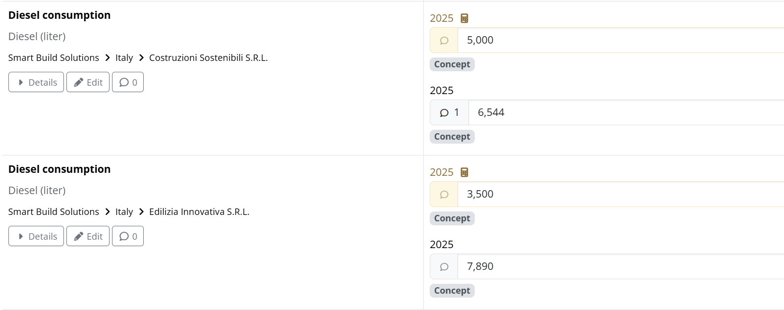Click the input field containing 6,544
784x310 pixels.
(624, 113)
